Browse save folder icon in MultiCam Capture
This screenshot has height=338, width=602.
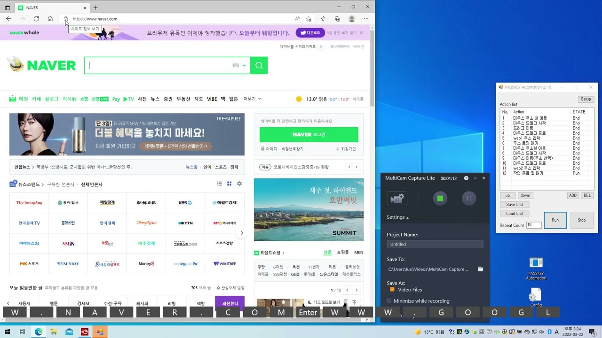pyautogui.click(x=480, y=269)
